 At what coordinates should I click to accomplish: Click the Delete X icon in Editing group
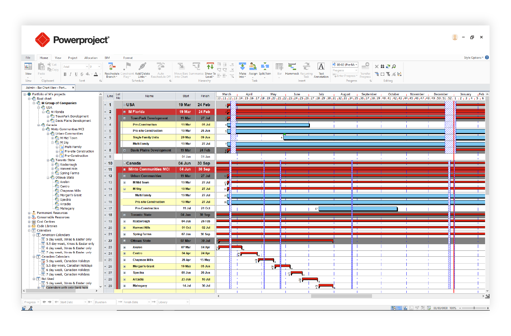click(x=377, y=67)
